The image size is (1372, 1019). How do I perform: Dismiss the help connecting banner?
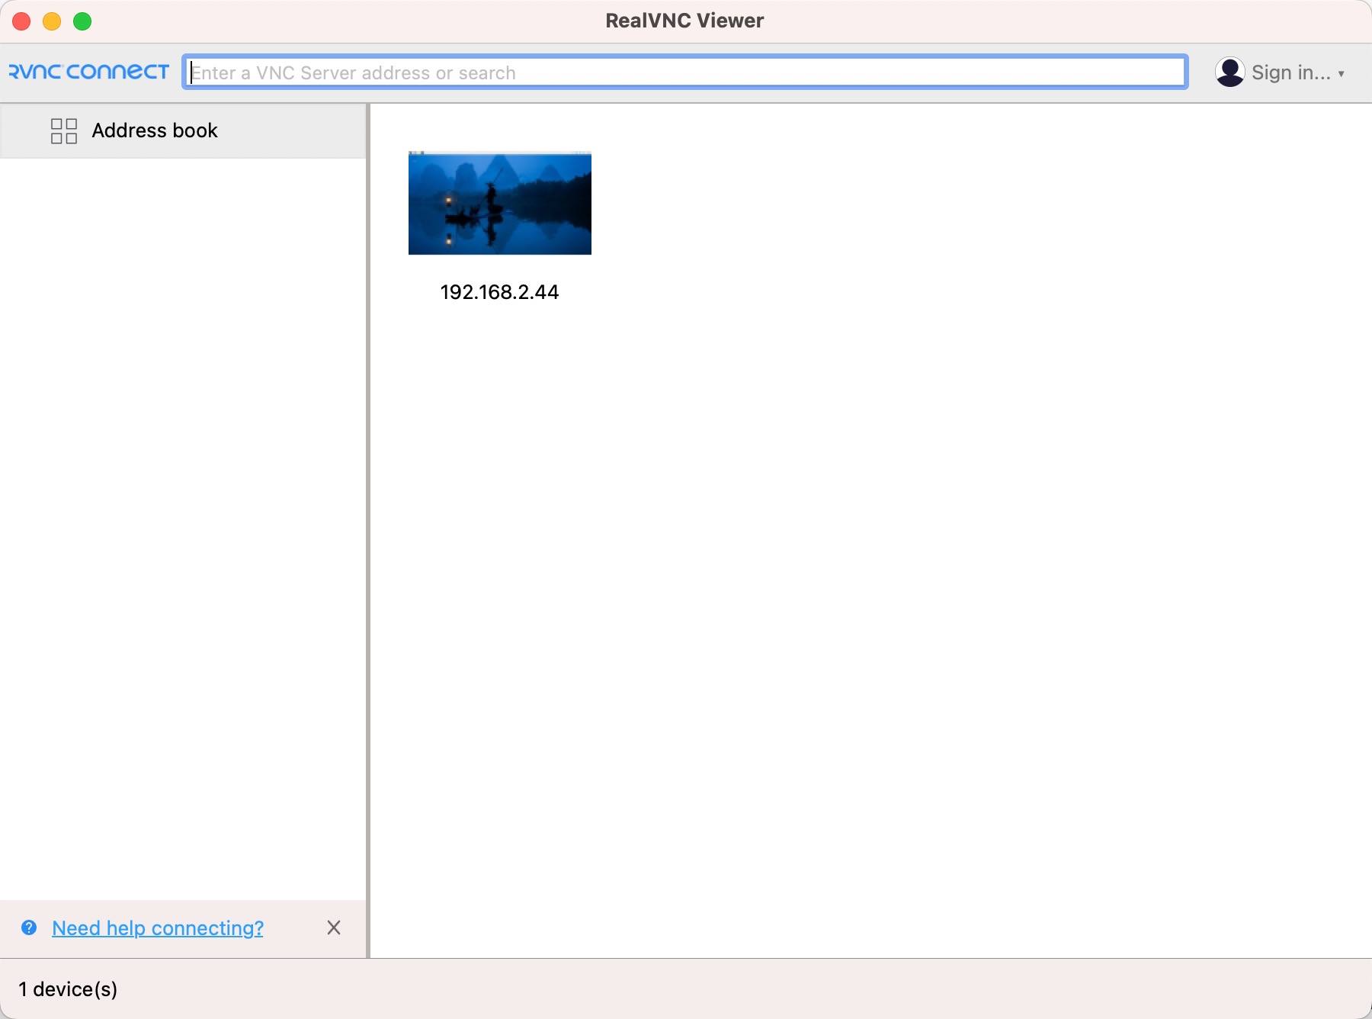pos(334,927)
